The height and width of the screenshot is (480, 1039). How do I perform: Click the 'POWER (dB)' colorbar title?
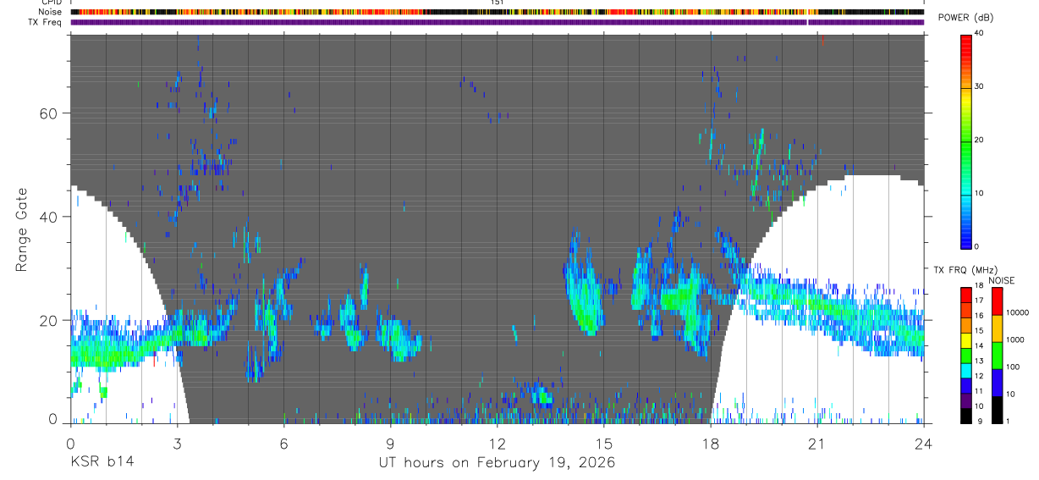click(967, 17)
